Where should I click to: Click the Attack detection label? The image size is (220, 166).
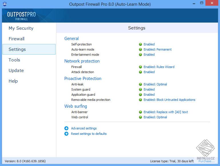tap(82, 72)
